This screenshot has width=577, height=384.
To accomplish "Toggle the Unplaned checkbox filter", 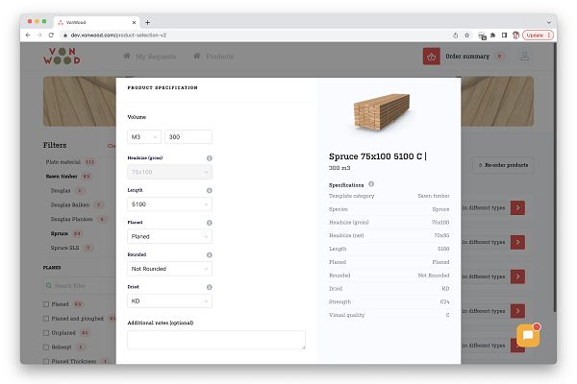I will pos(46,333).
